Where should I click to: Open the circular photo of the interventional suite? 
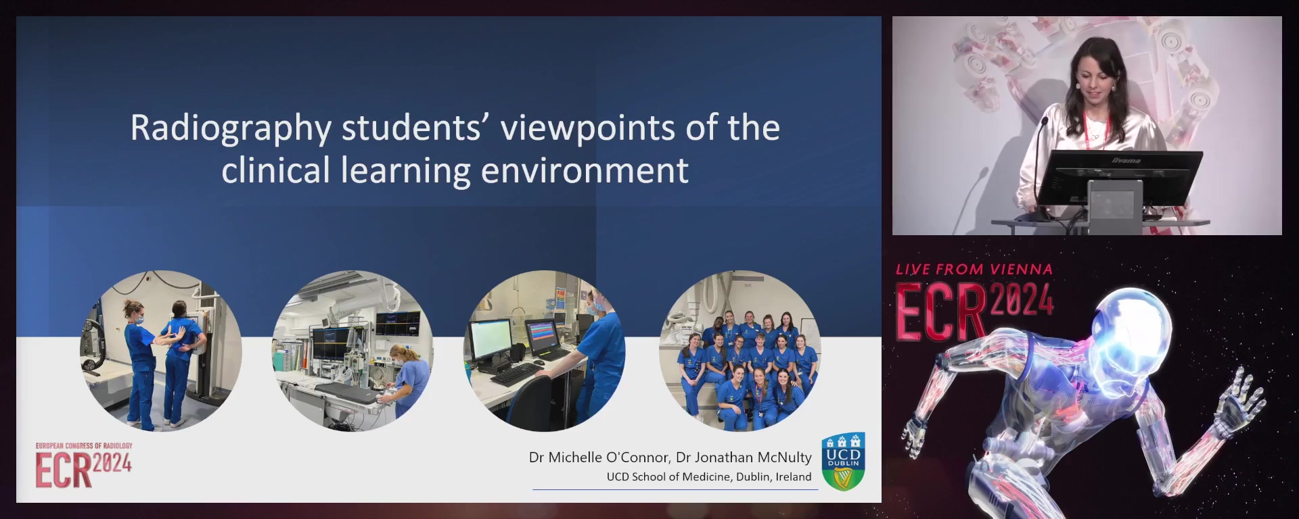tap(352, 351)
